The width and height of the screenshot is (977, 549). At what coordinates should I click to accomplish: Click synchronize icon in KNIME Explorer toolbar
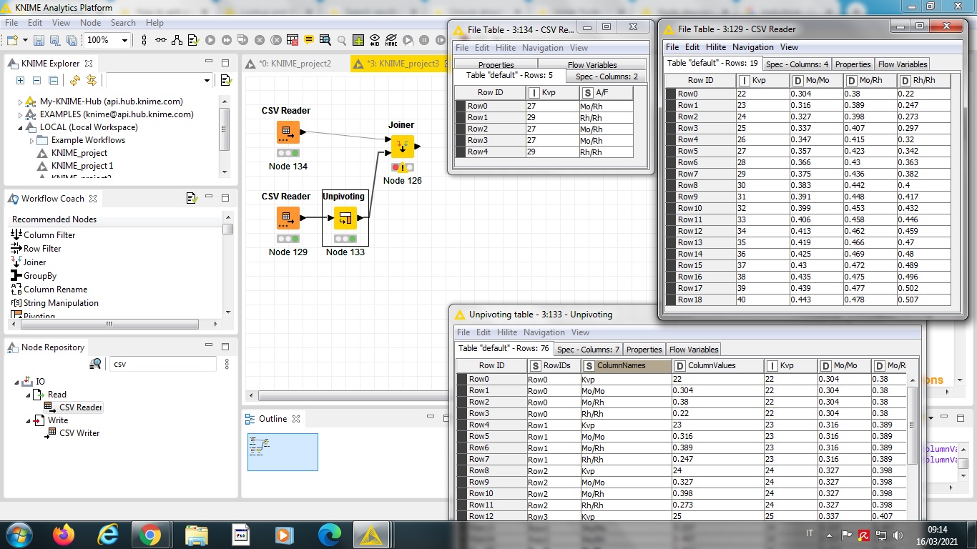[x=91, y=80]
